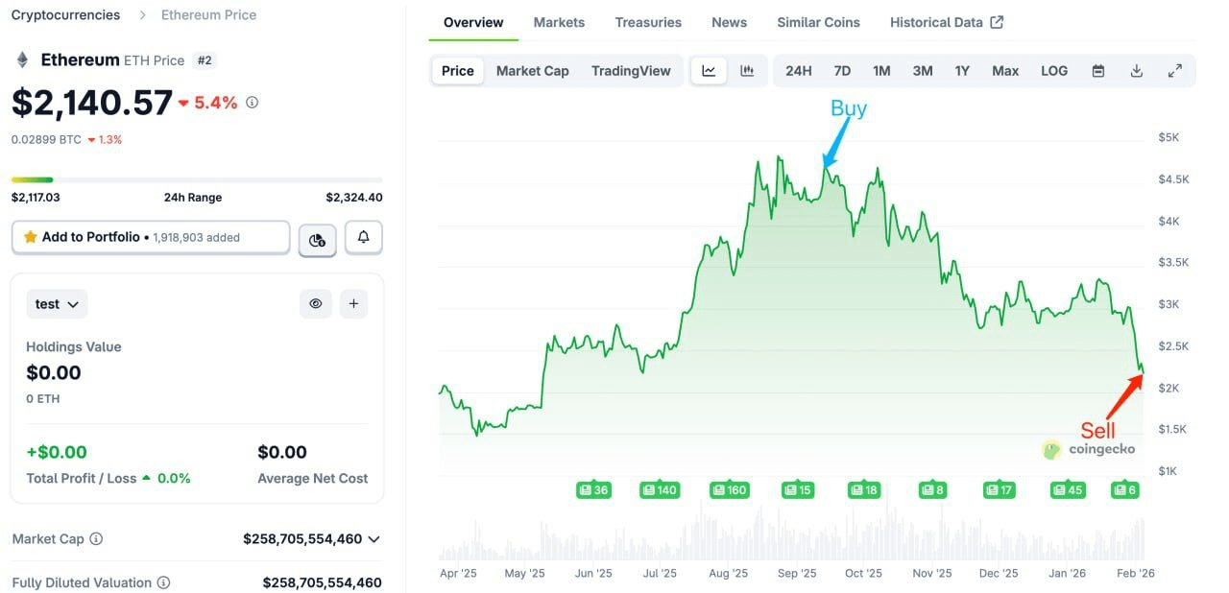Switch to the Markets tab
This screenshot has height=593, width=1229.
(x=557, y=22)
